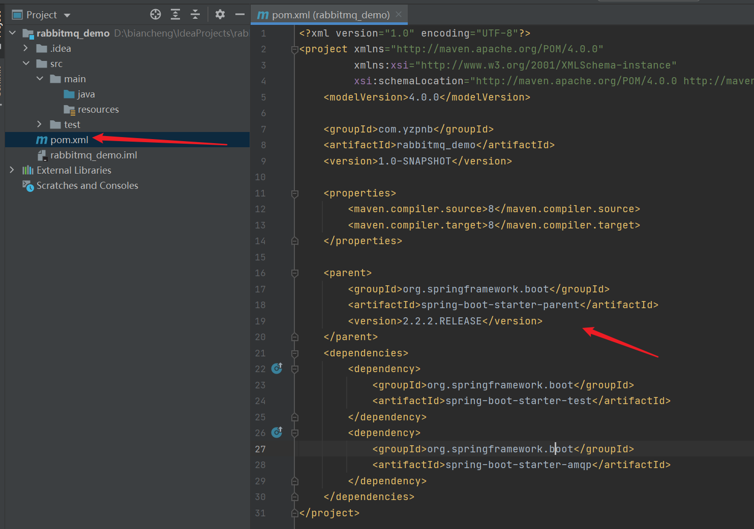The image size is (754, 529).
Task: Select rabbitmq_demo.iml file
Action: [x=87, y=155]
